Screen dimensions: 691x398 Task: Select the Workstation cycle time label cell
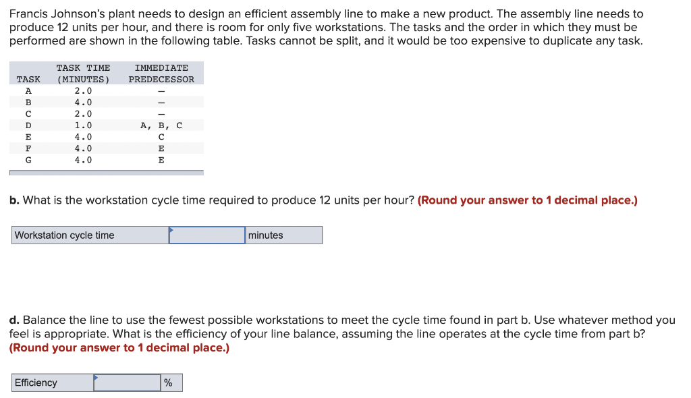pyautogui.click(x=90, y=235)
